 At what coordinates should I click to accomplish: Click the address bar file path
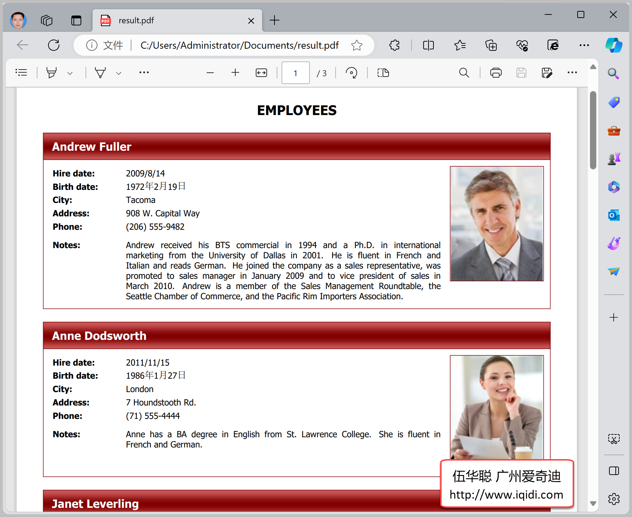tap(240, 45)
